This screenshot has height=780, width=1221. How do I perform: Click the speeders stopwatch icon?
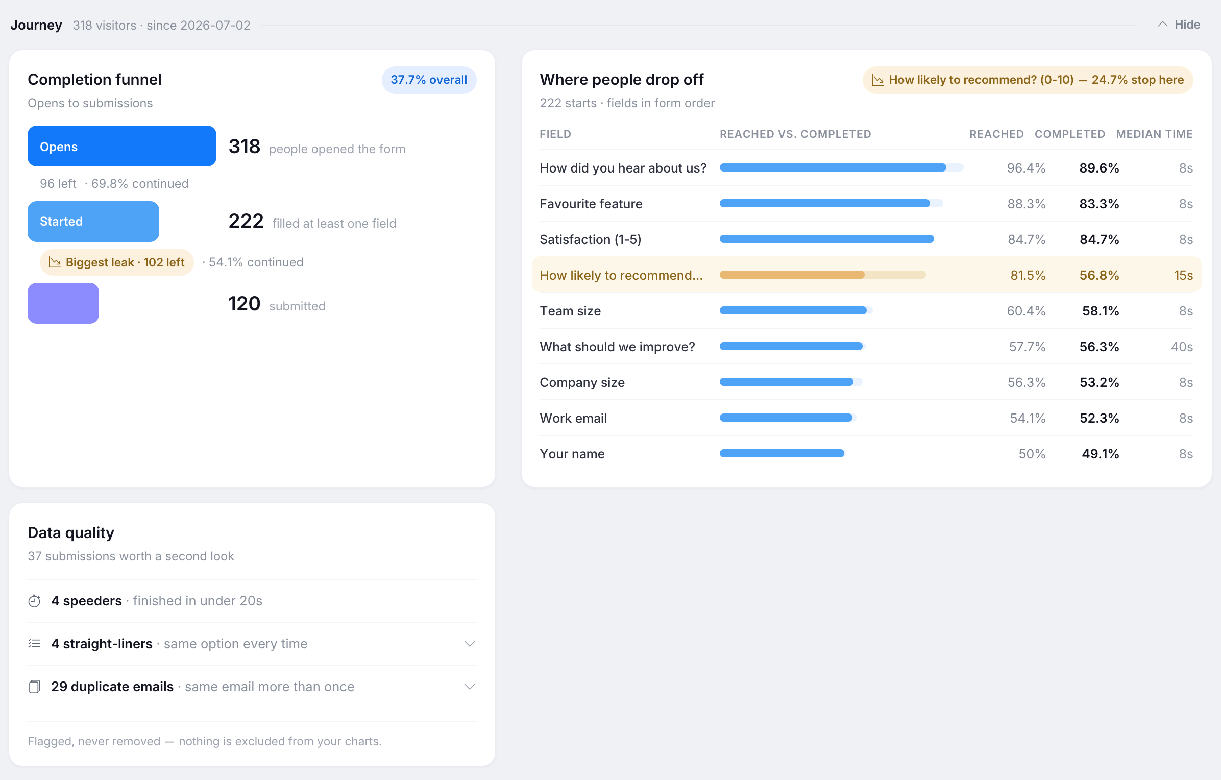[34, 601]
